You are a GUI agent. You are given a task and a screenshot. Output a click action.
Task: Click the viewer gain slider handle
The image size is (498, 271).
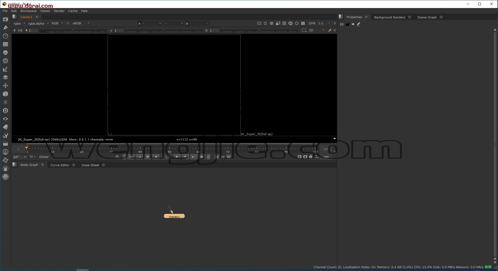tap(73, 30)
